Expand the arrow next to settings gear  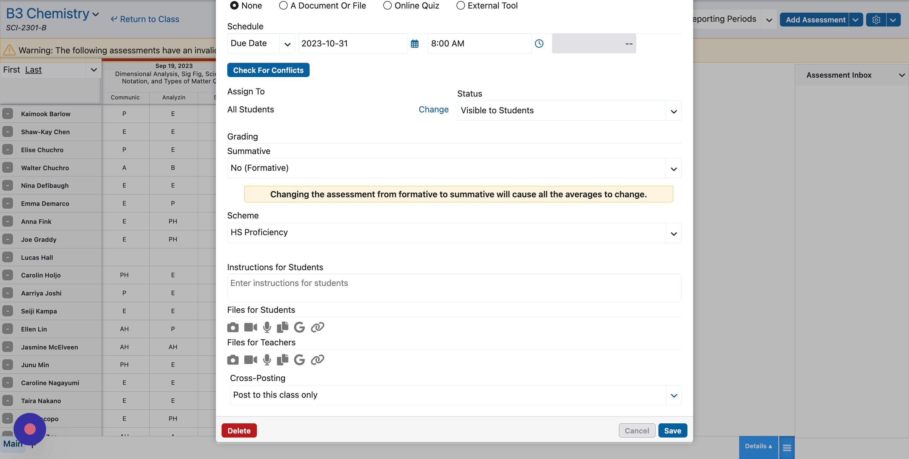pyautogui.click(x=893, y=20)
